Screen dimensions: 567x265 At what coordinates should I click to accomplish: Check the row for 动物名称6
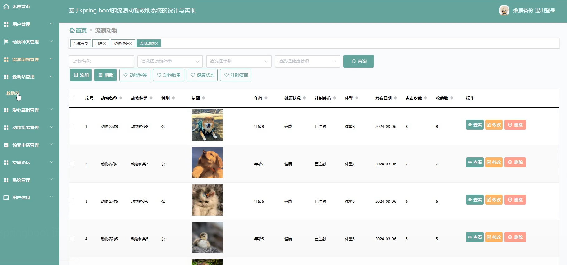72,201
